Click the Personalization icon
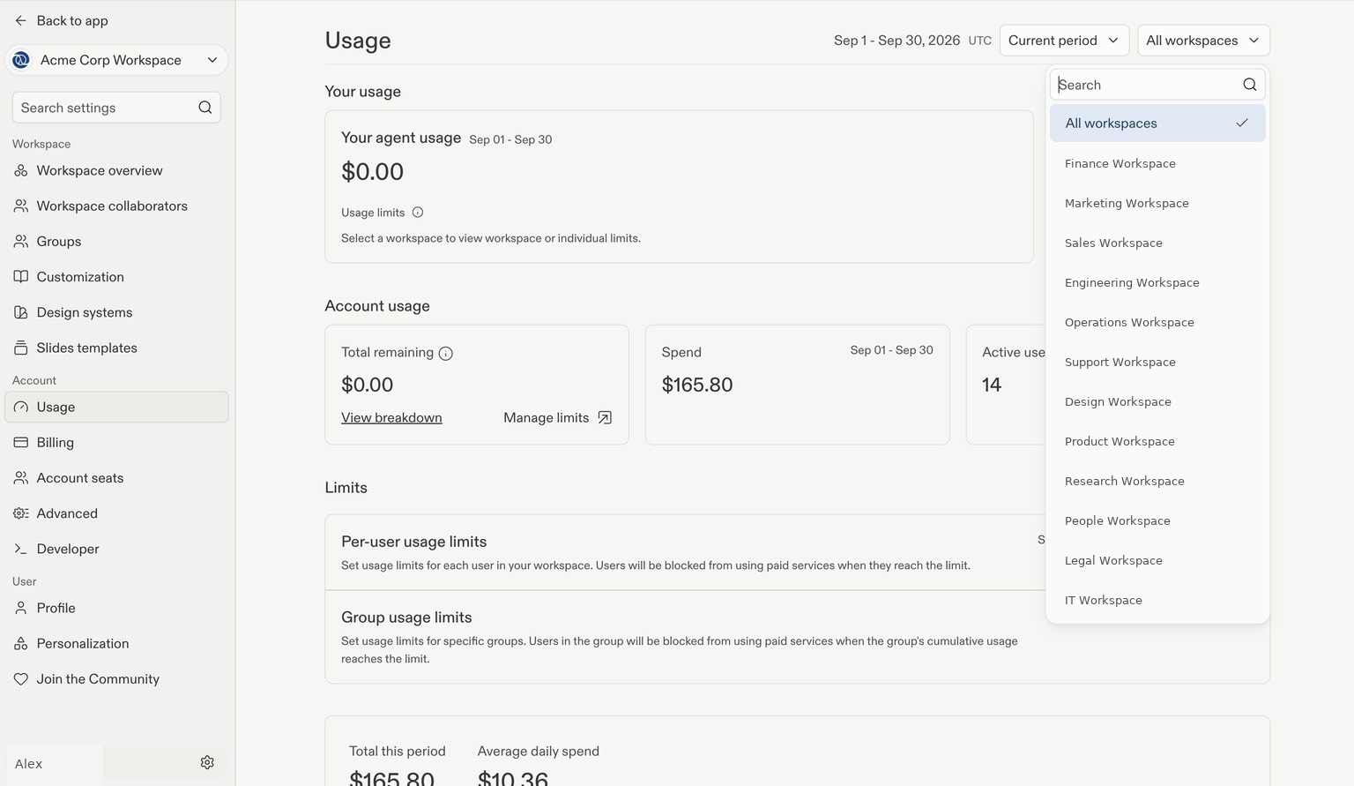 (21, 643)
